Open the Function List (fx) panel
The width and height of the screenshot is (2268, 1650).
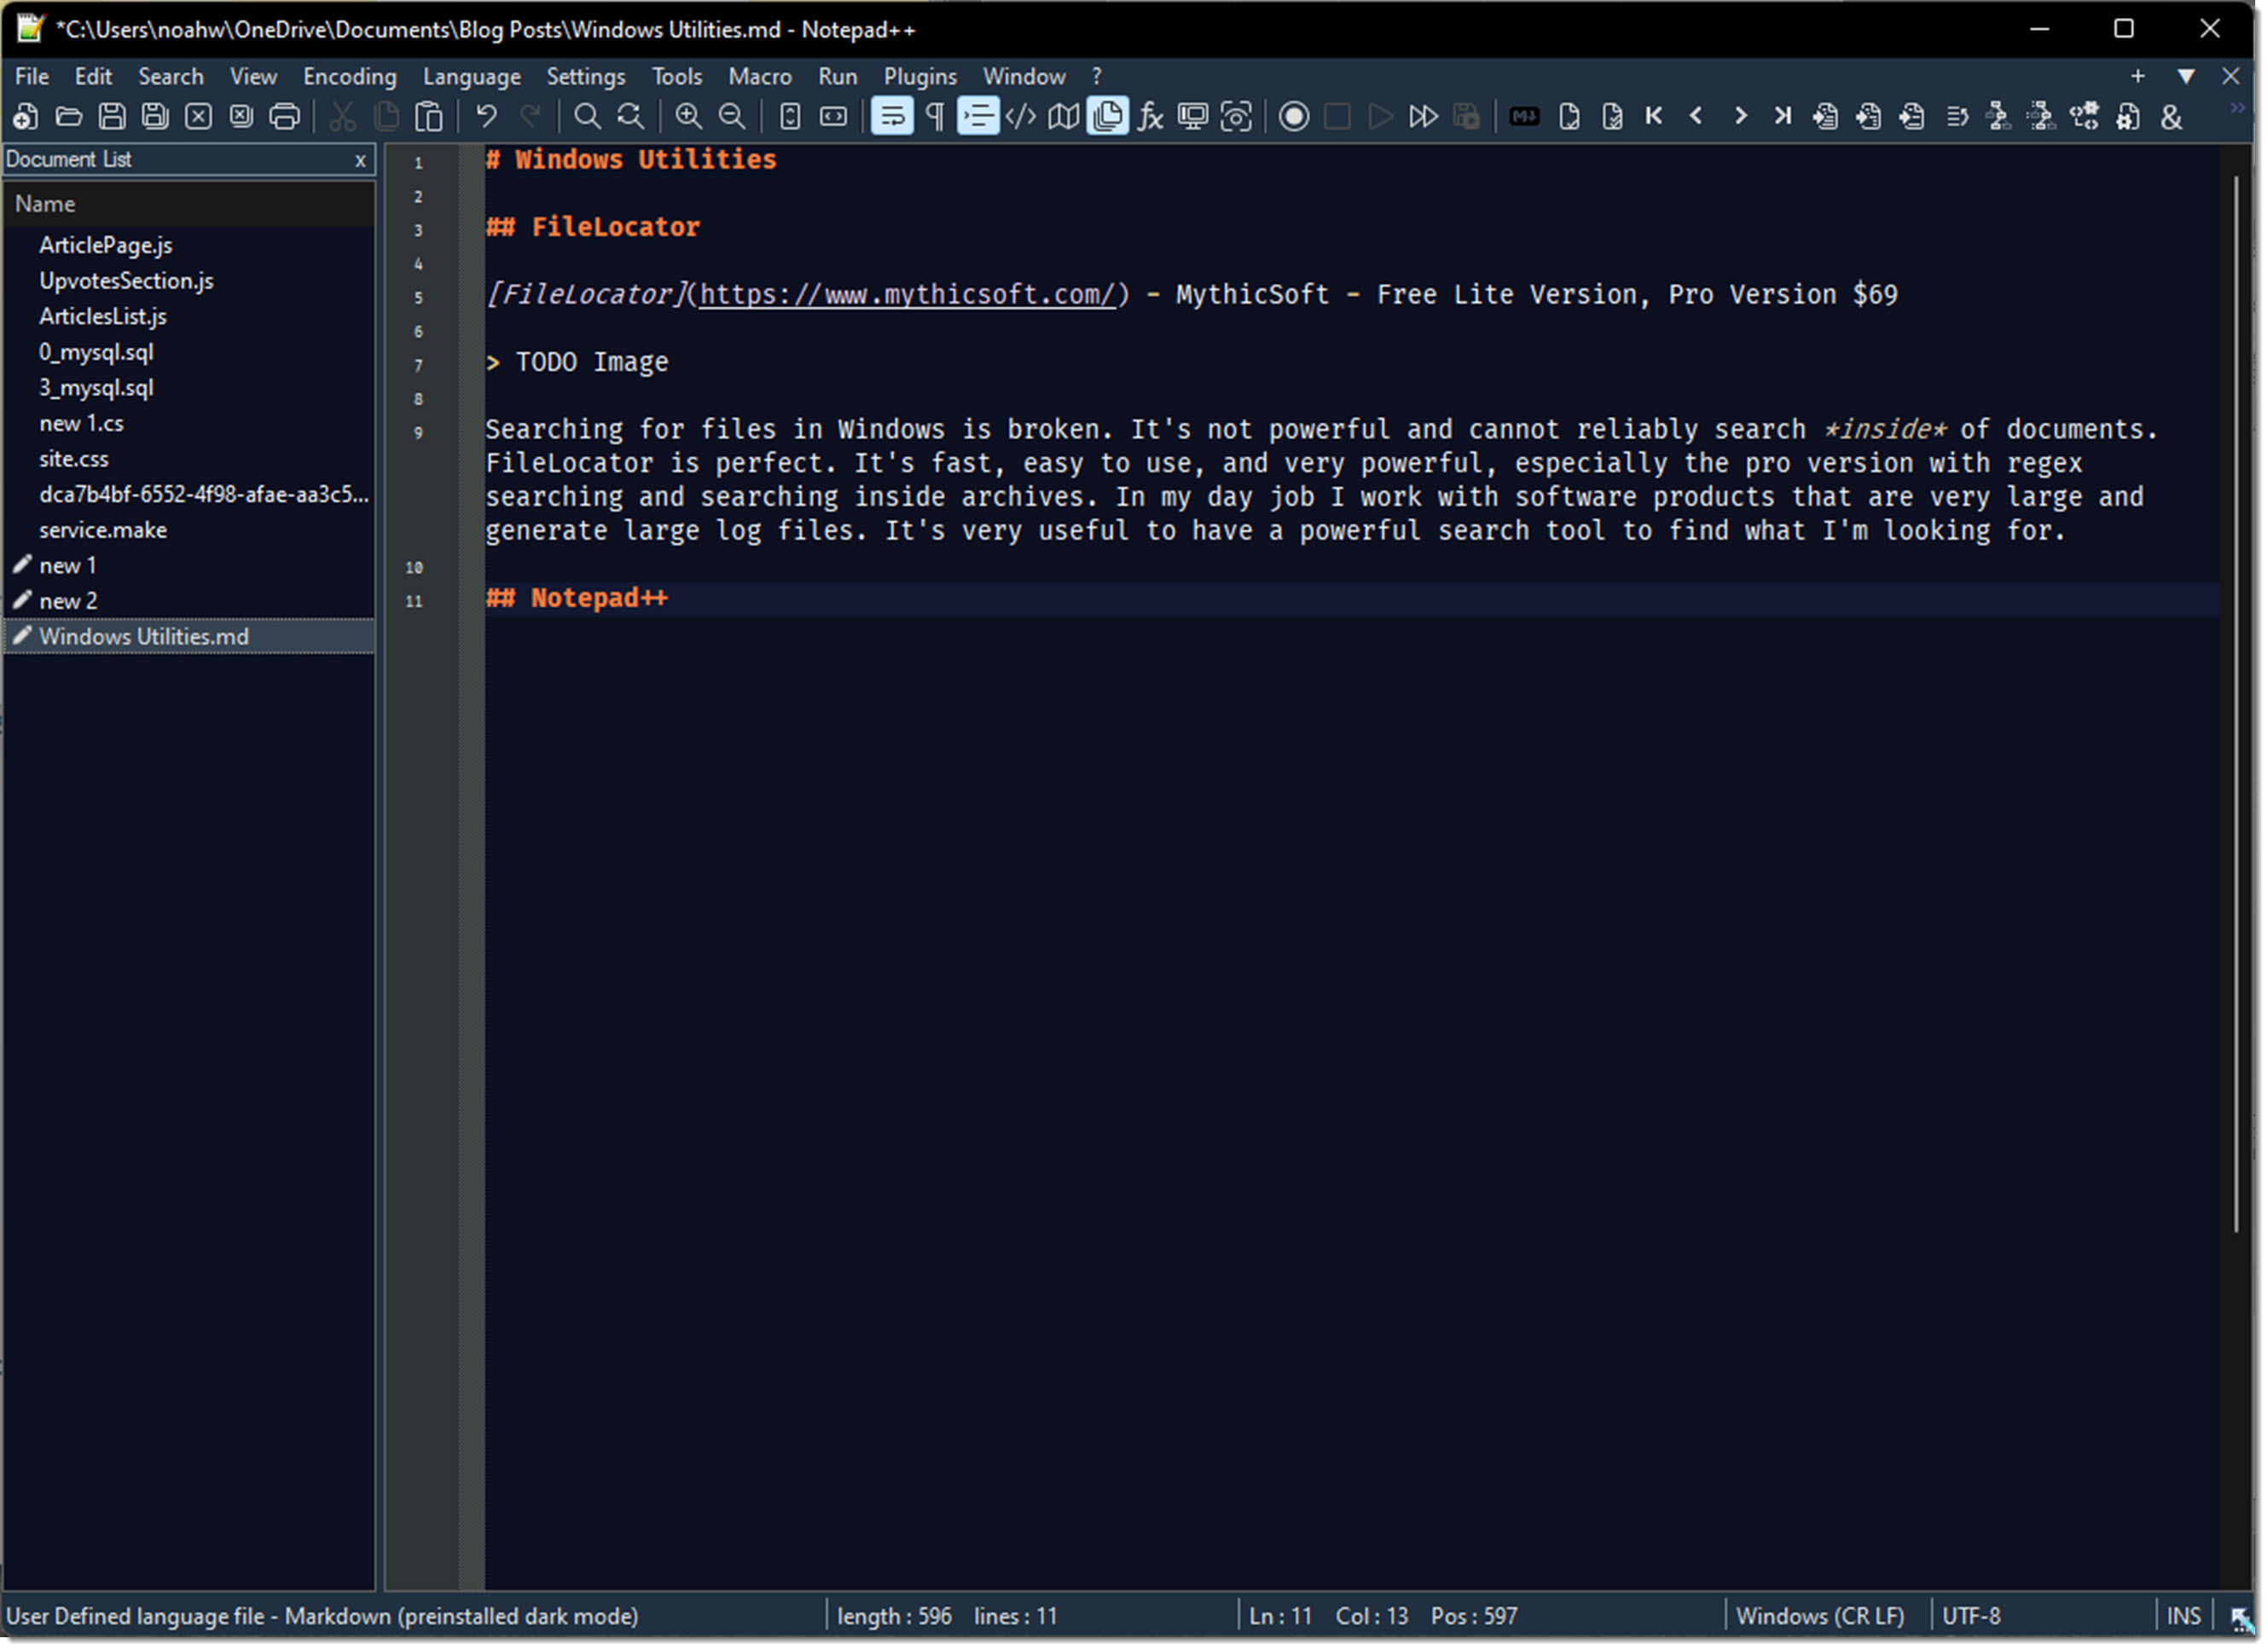pyautogui.click(x=1152, y=117)
